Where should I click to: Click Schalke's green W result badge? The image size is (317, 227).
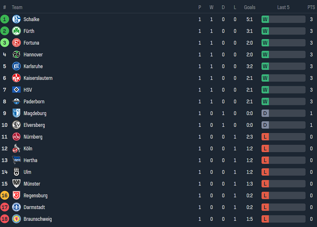265,19
